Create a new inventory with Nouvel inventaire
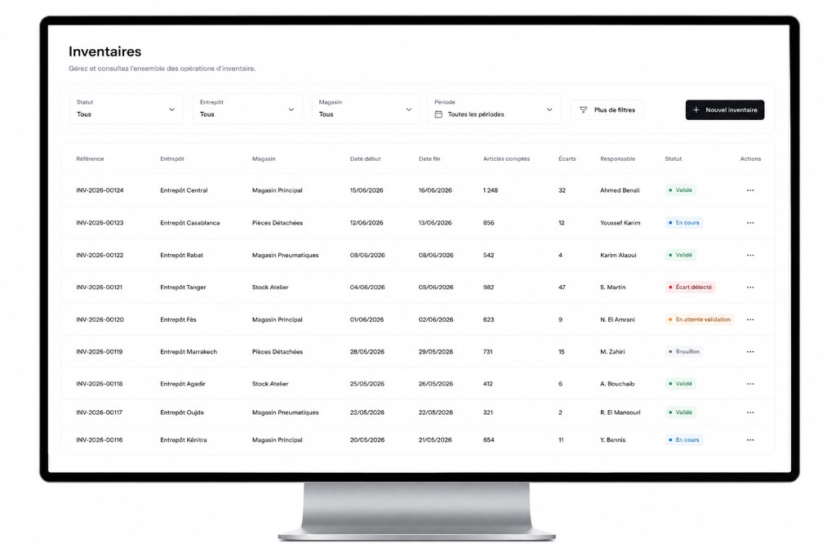Viewport: 836px width, 557px height. [725, 110]
